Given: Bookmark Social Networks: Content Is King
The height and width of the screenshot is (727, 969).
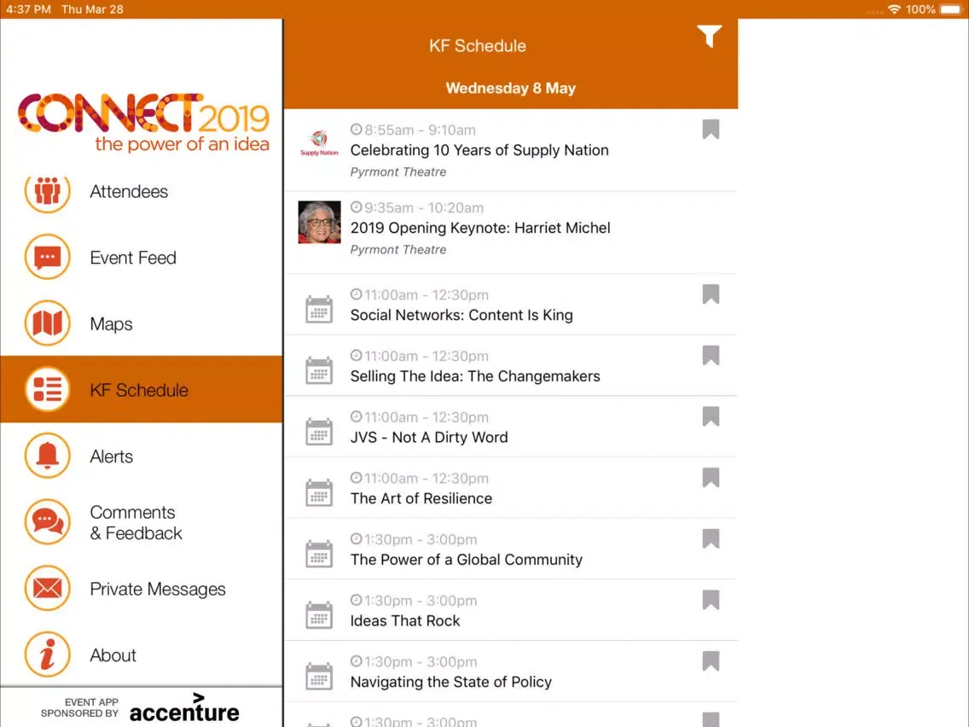Looking at the screenshot, I should [711, 294].
